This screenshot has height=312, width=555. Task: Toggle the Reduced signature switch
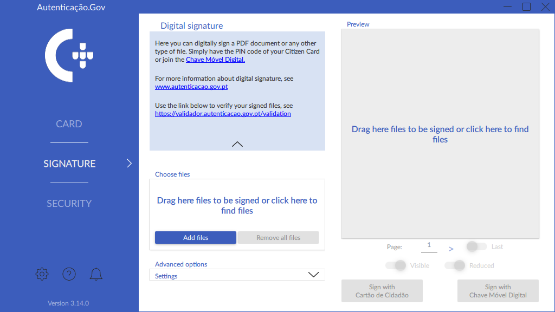click(455, 265)
